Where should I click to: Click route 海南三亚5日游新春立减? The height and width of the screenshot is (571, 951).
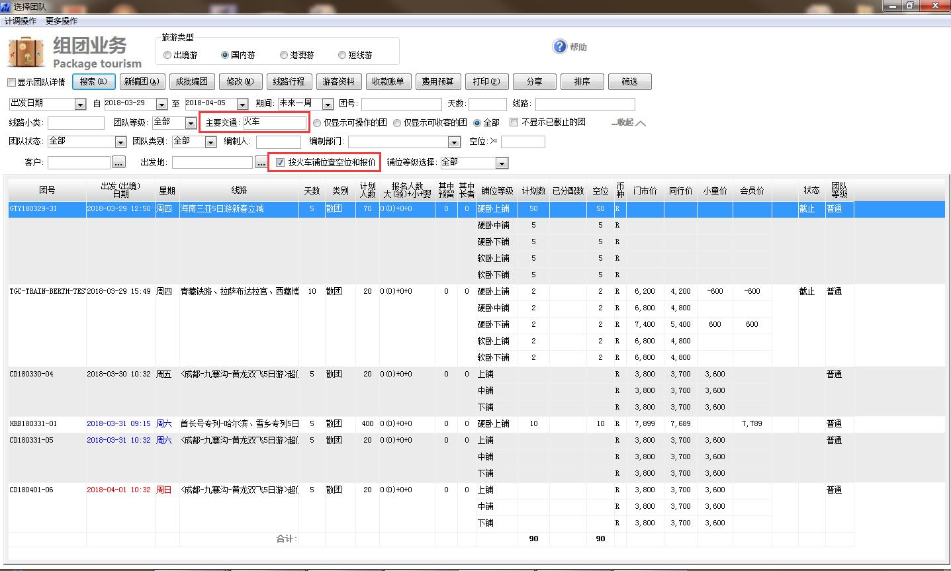222,209
